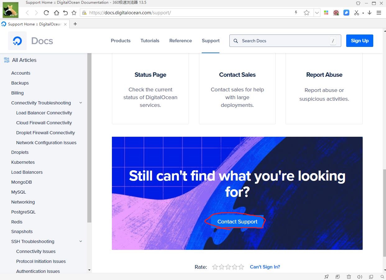The width and height of the screenshot is (386, 280).
Task: Click the main page vertical scrollbar thumb
Action: (384, 213)
